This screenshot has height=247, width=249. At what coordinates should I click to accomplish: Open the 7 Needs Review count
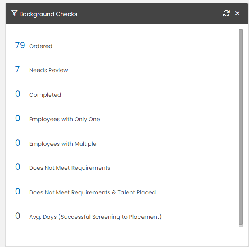[18, 69]
